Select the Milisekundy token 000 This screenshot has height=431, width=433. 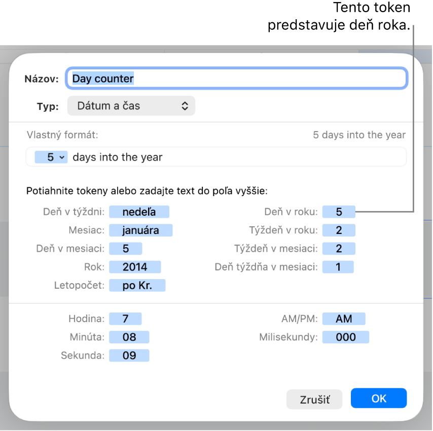[x=346, y=337]
